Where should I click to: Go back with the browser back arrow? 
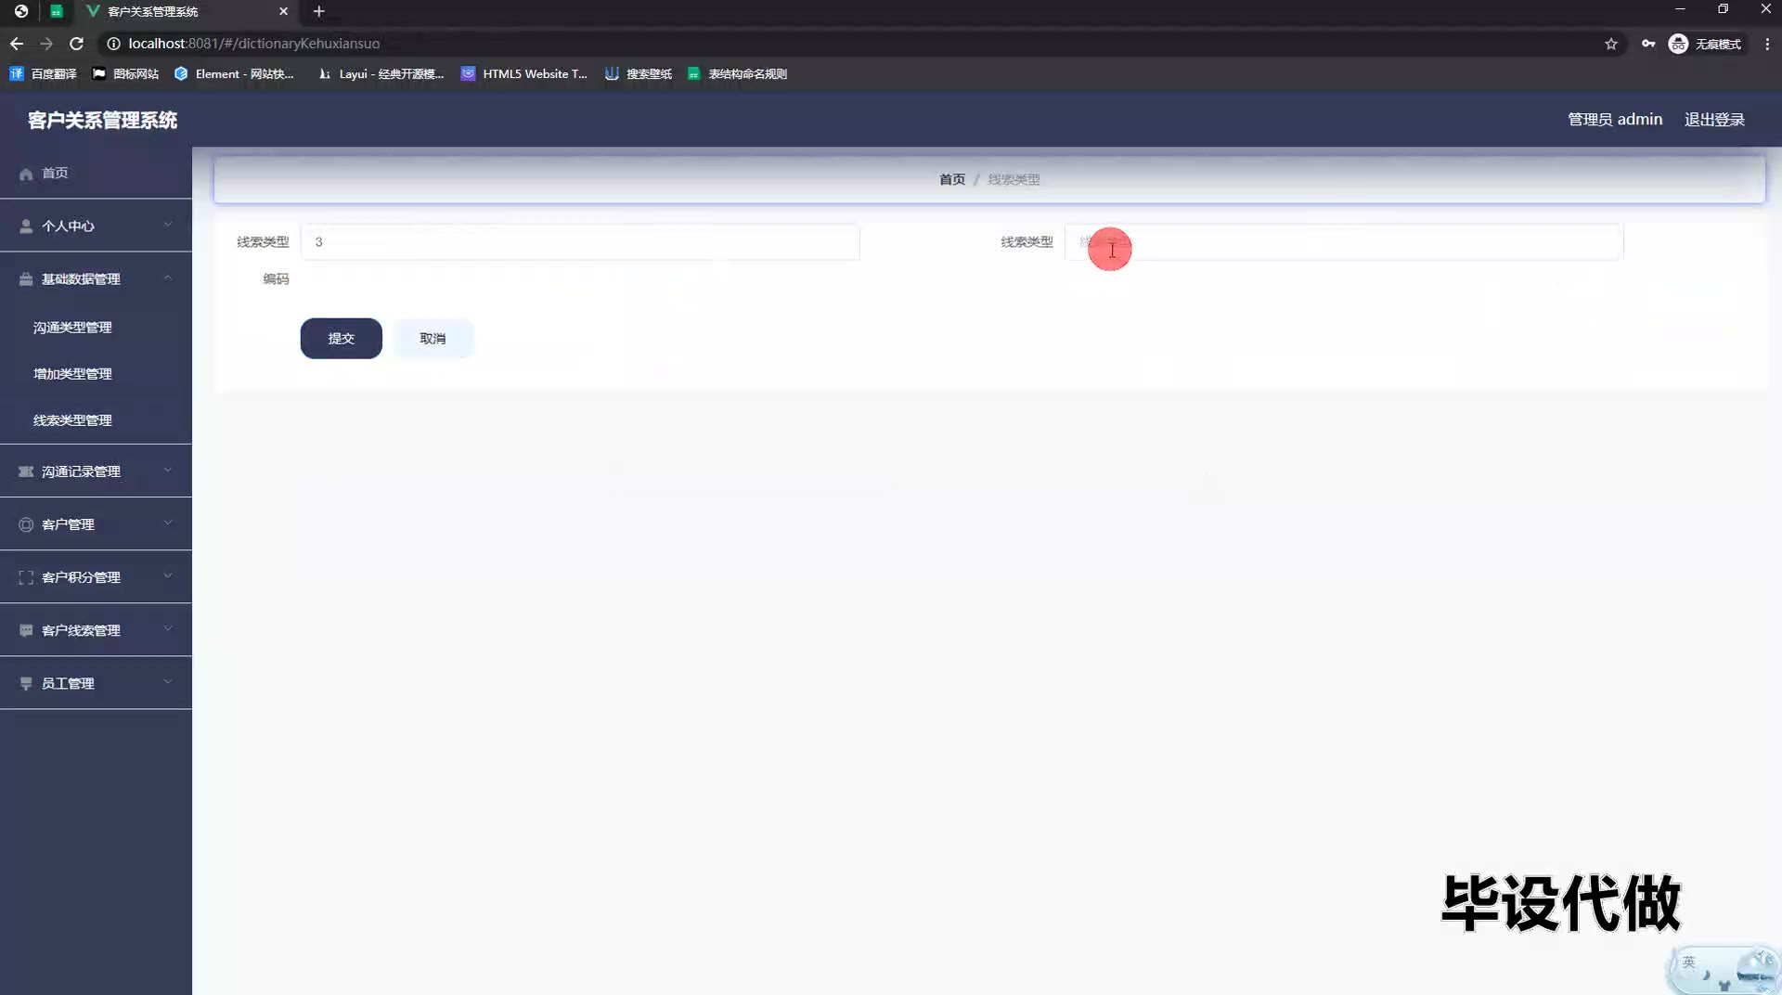point(17,44)
